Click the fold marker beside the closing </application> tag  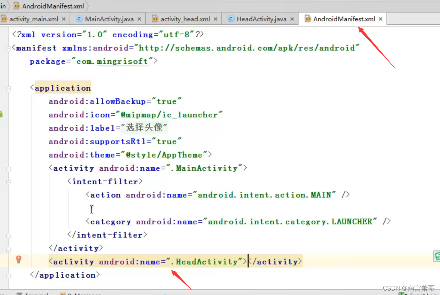click(x=9, y=276)
